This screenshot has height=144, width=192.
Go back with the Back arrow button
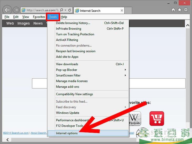click(7, 10)
